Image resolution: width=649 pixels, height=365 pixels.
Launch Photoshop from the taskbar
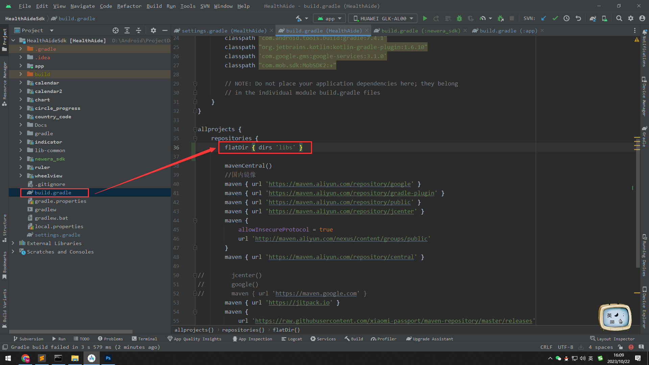(108, 358)
